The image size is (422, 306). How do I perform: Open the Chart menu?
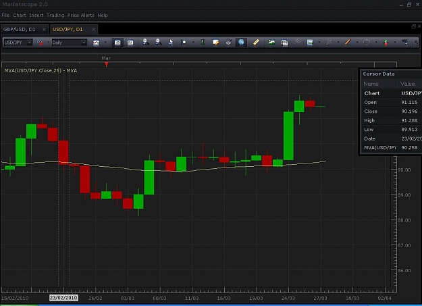tap(20, 16)
